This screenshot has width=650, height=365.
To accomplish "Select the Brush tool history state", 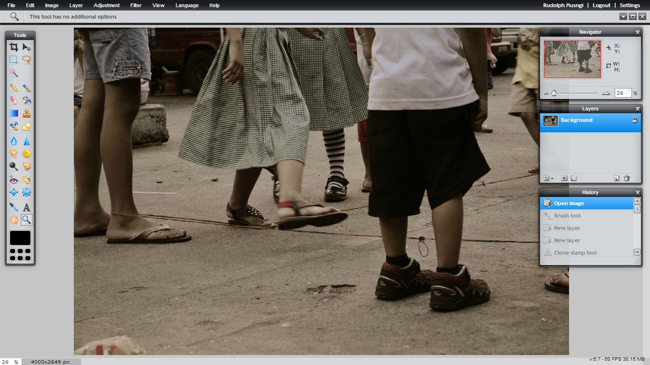I will tap(587, 216).
